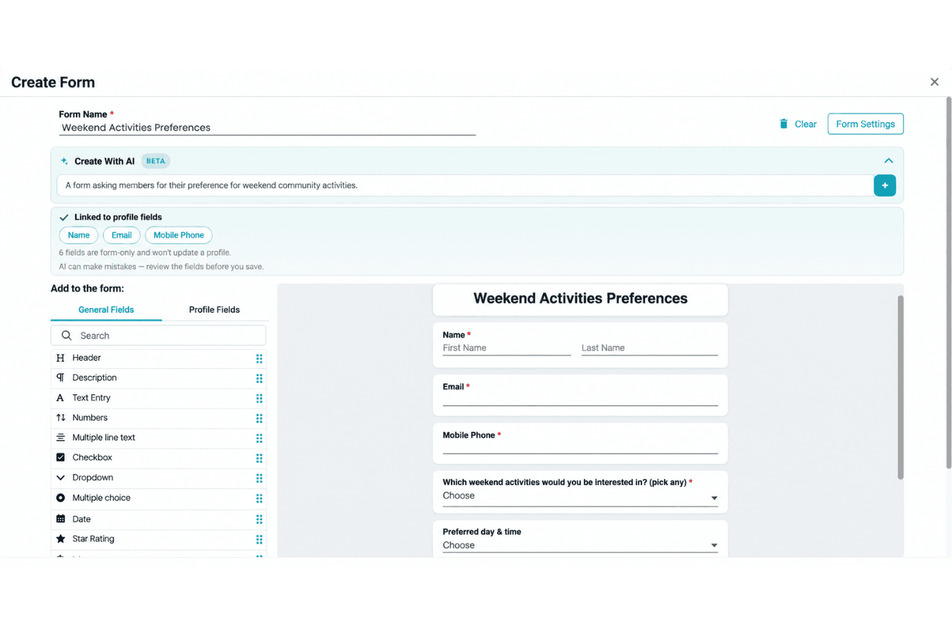
Task: Click the Star Rating star icon
Action: [60, 538]
